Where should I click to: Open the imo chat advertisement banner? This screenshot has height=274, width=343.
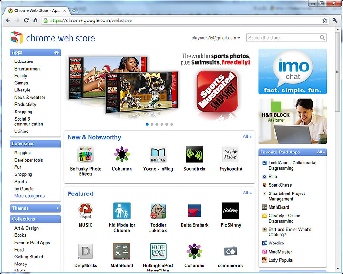293,71
